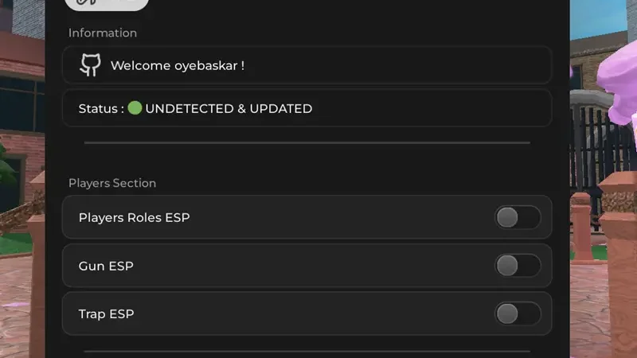Click the "Players Roles ESP" label text
This screenshot has width=637, height=358.
(x=134, y=217)
